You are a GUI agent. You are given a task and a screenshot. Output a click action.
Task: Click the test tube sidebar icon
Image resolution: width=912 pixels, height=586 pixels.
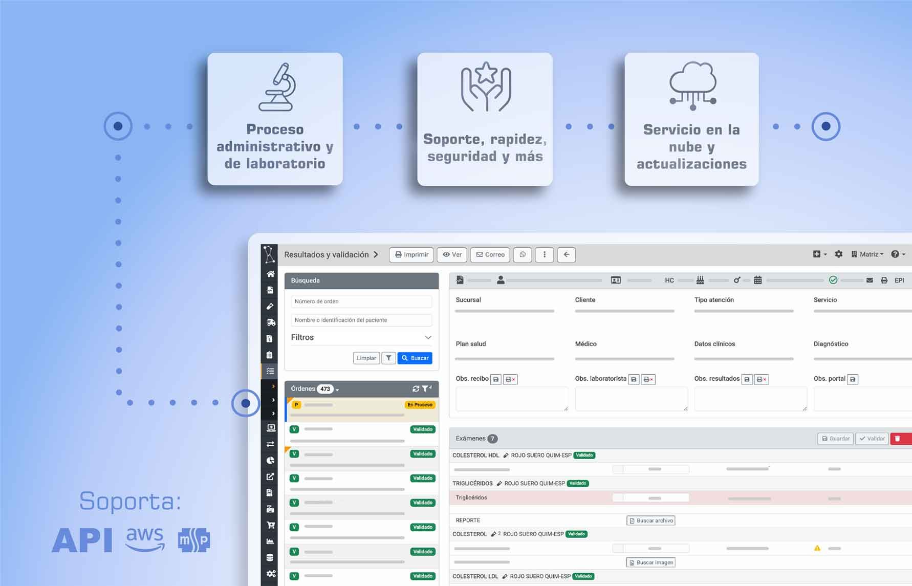point(270,306)
